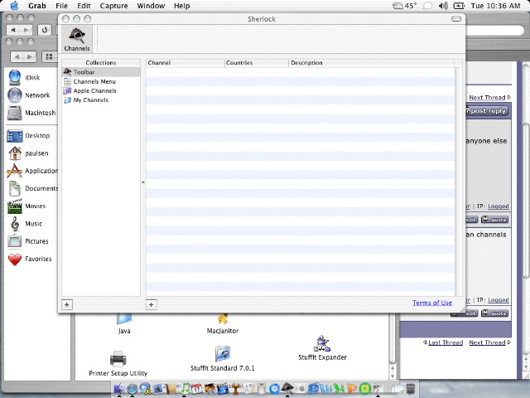Screen dimensions: 530x398
Task: Click the post reply button on the forum page
Action: tap(487, 111)
